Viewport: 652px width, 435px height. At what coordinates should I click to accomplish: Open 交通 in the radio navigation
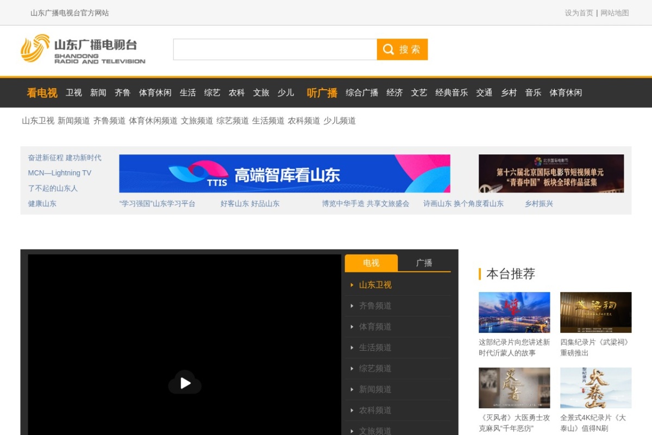tap(484, 93)
